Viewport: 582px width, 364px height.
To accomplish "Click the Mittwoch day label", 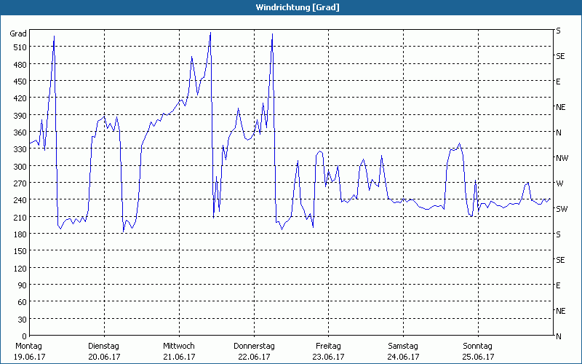I will pos(178,347).
